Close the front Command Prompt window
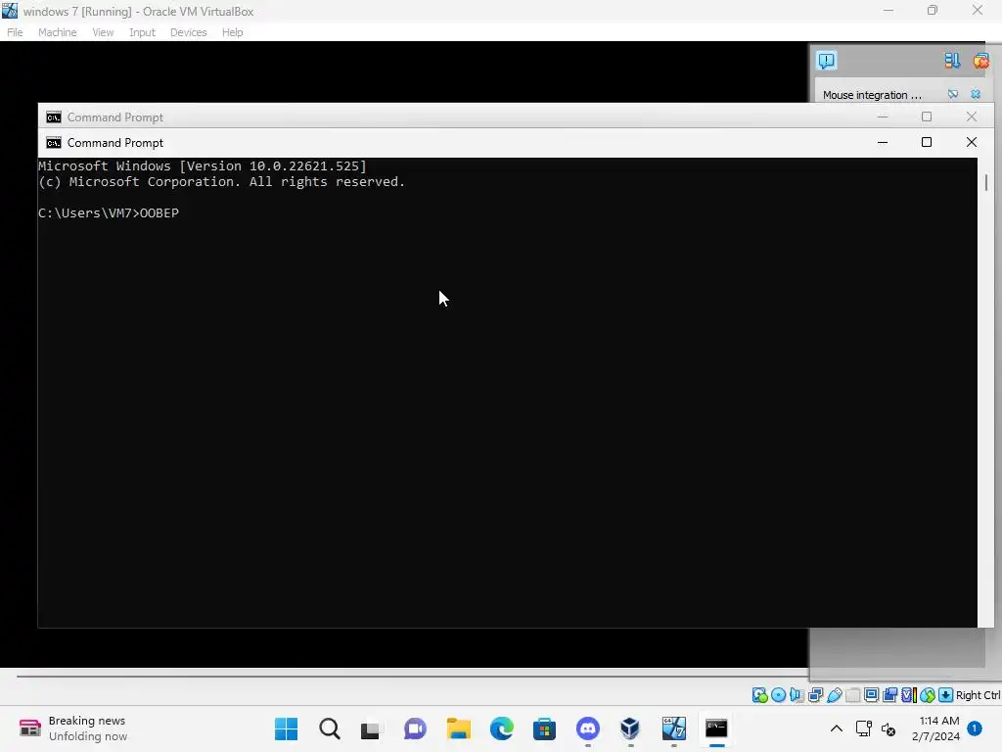Screen dimensions: 1002x752 click(972, 142)
